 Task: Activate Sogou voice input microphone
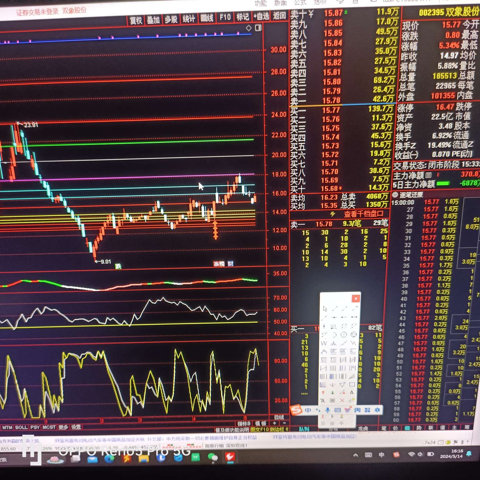327,410
